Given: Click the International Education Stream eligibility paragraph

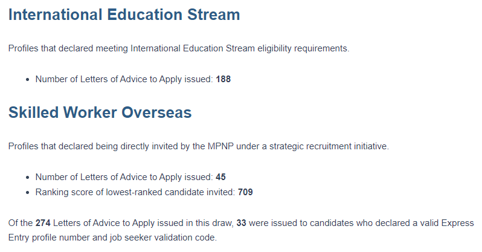Looking at the screenshot, I should click(x=178, y=48).
